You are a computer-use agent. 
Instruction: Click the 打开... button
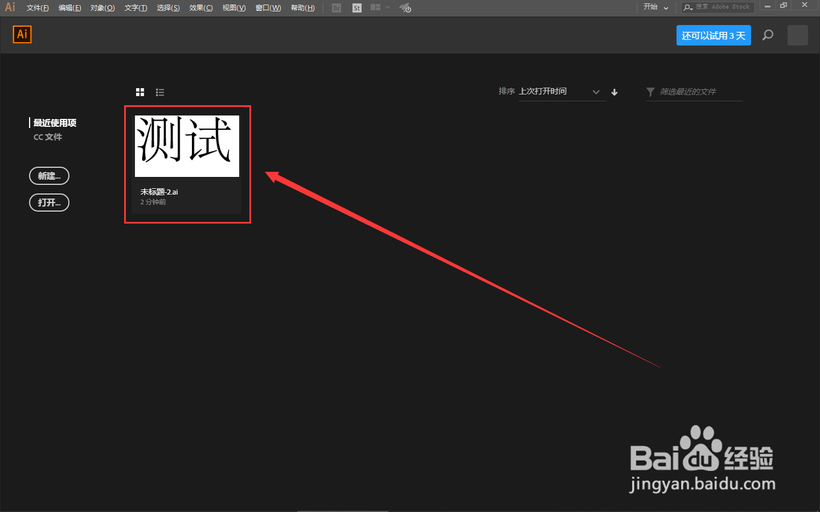pyautogui.click(x=49, y=203)
